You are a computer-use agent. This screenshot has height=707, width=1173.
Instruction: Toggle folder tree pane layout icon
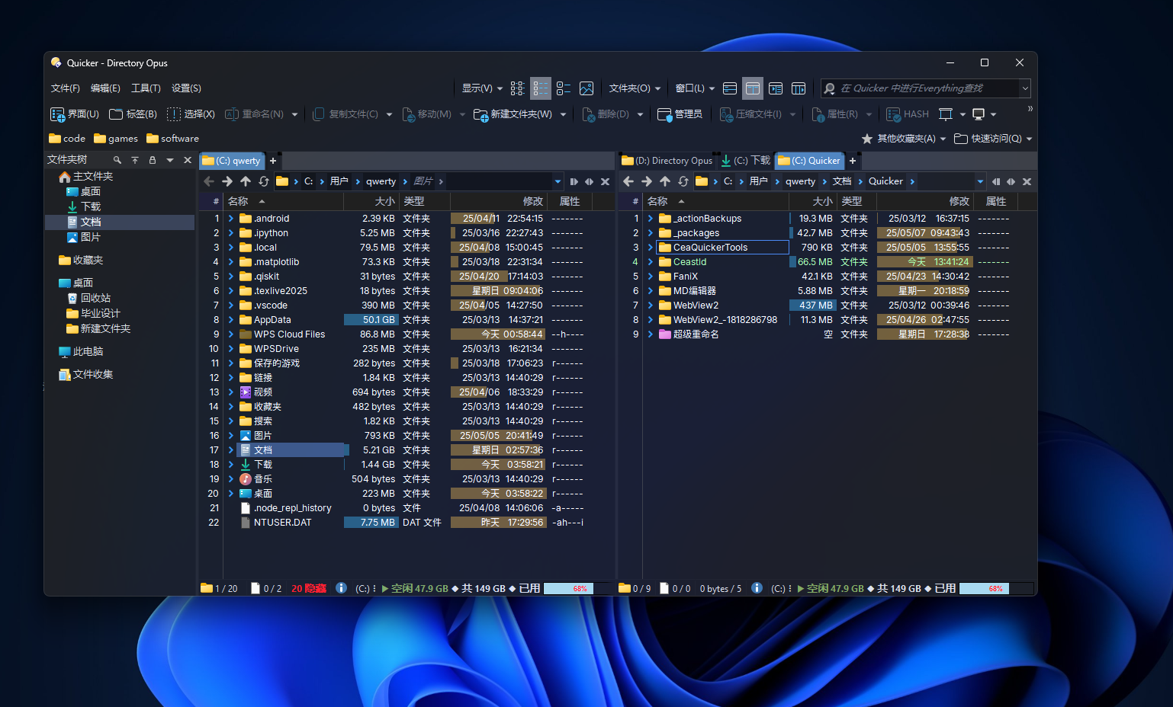[776, 88]
